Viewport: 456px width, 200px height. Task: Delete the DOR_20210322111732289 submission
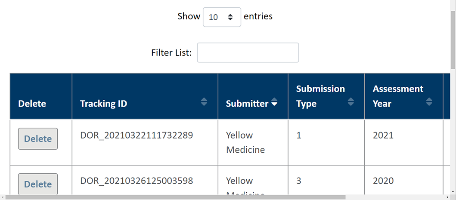pos(38,139)
